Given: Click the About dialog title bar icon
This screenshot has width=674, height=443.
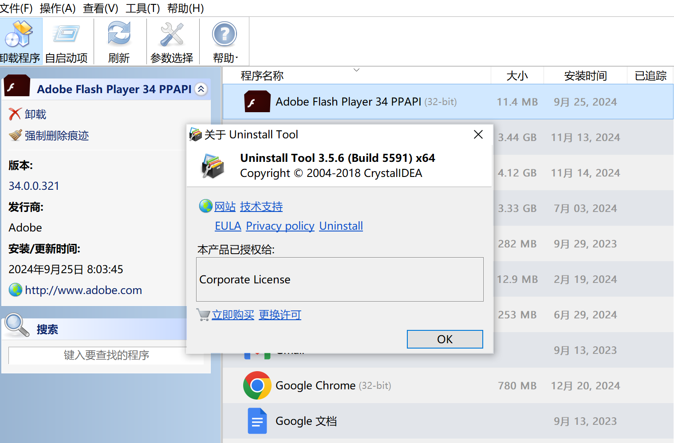Looking at the screenshot, I should 196,134.
